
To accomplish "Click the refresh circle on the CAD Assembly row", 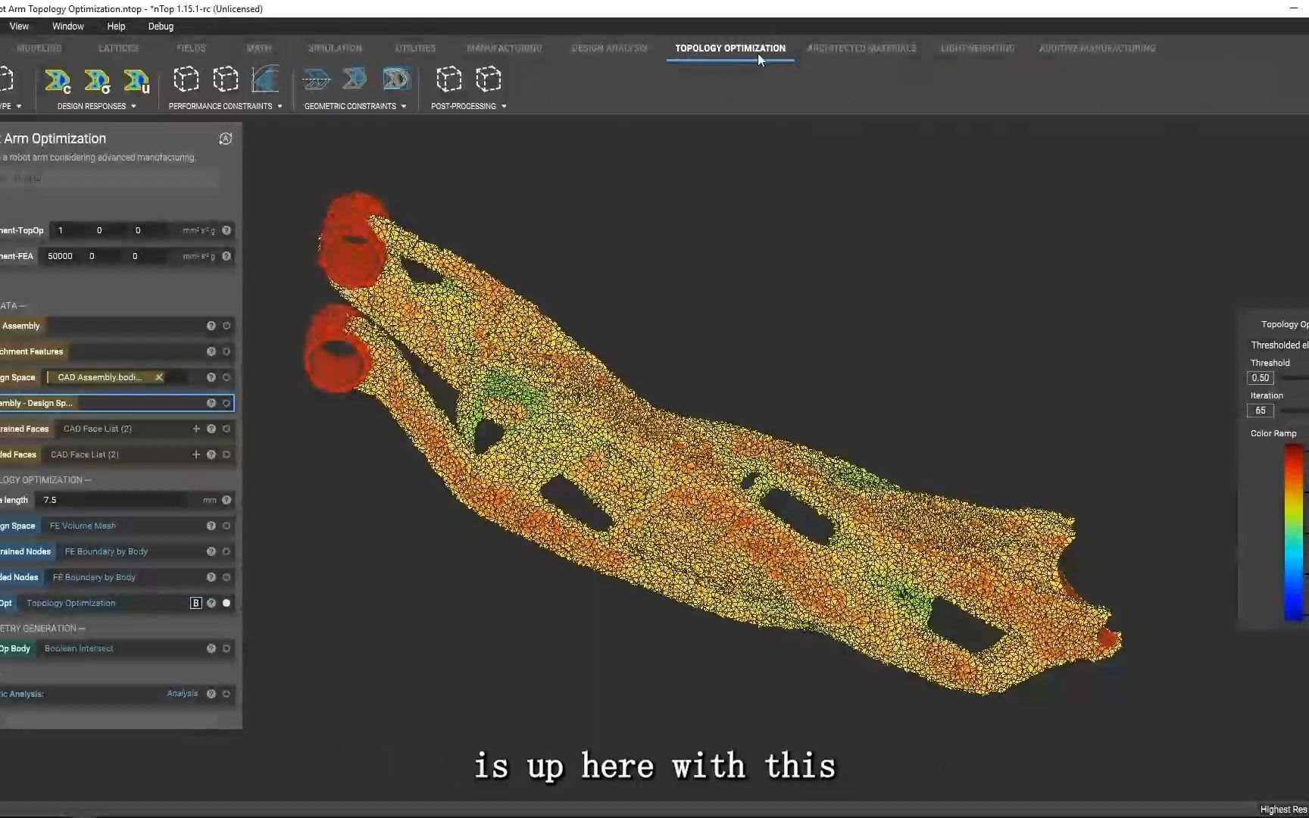I will point(226,326).
